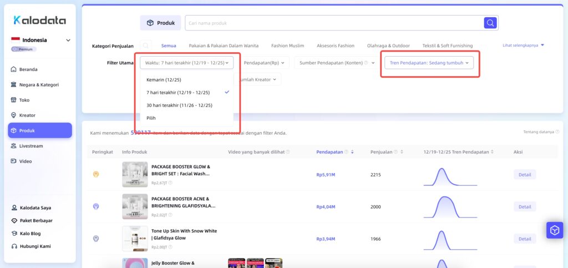Screen dimensions: 568x268
Task: Open the Waktu time filter dropdown
Action: [x=186, y=63]
